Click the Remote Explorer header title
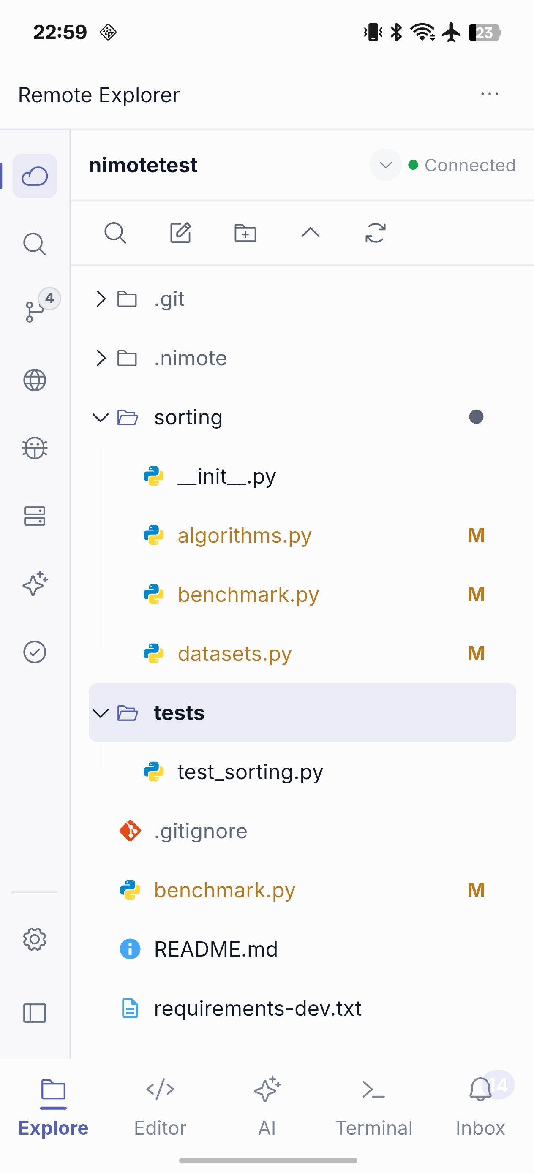The height and width of the screenshot is (1174, 534). point(99,95)
